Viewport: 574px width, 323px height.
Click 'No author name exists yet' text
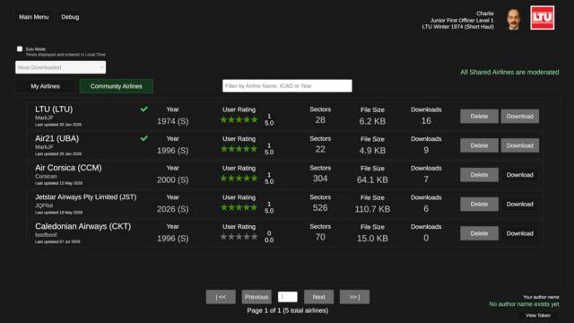click(x=524, y=304)
